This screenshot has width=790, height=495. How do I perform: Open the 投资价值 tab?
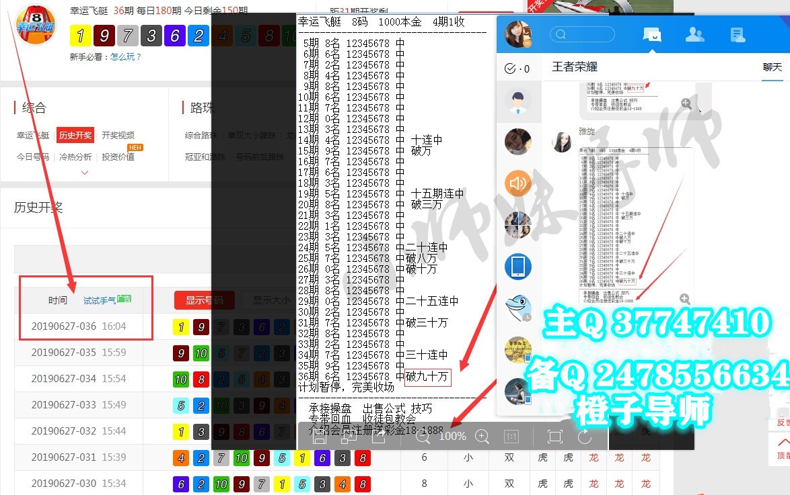click(x=118, y=156)
